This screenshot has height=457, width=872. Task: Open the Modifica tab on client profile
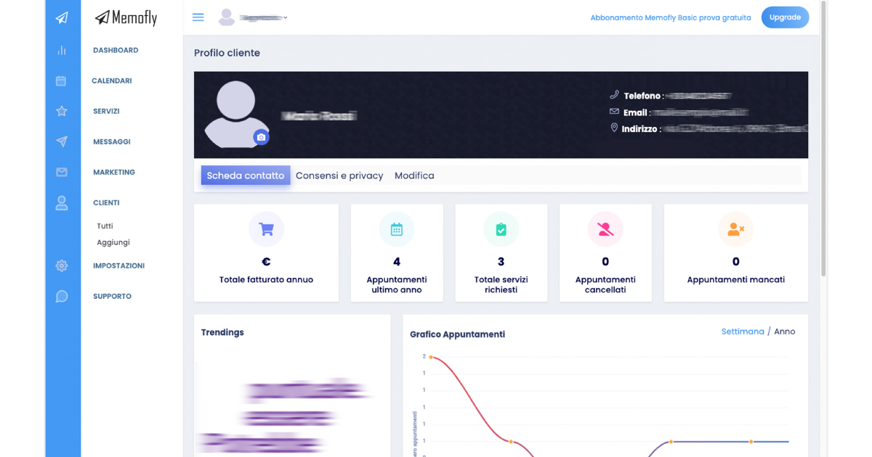tap(414, 176)
